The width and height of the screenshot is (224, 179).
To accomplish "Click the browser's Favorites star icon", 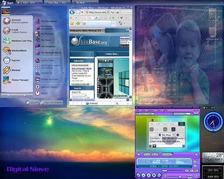I will click(x=72, y=23).
